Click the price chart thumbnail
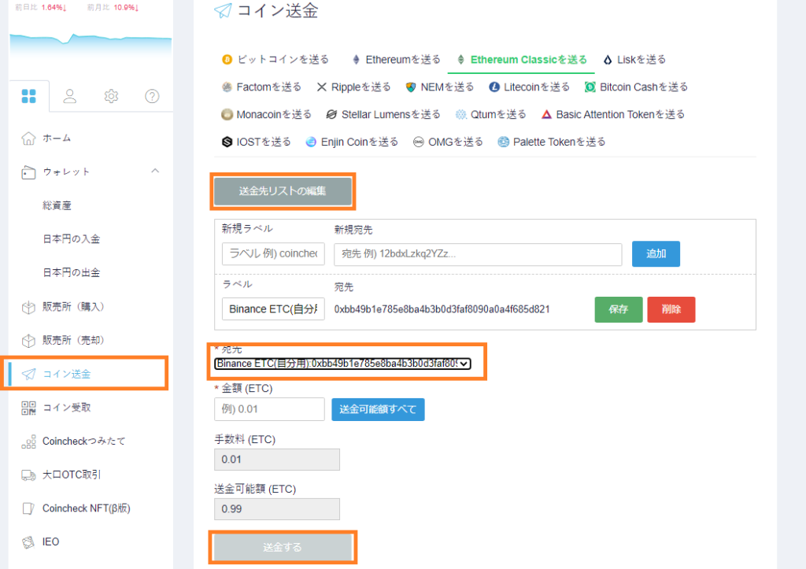The height and width of the screenshot is (569, 806). (x=91, y=45)
